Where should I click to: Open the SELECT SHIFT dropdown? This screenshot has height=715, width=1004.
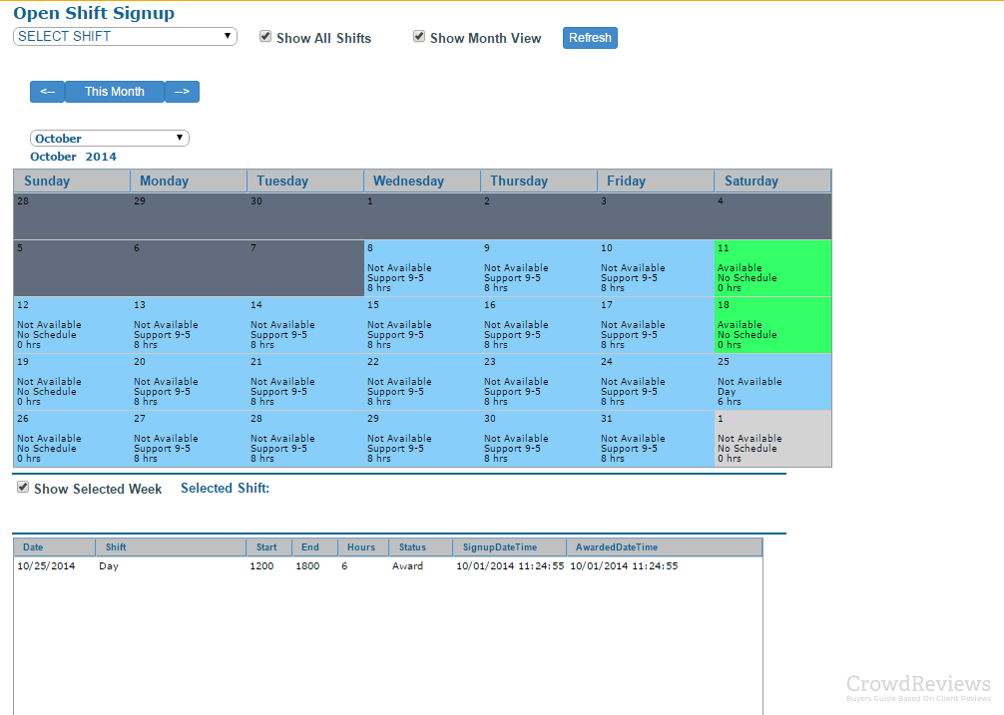125,36
